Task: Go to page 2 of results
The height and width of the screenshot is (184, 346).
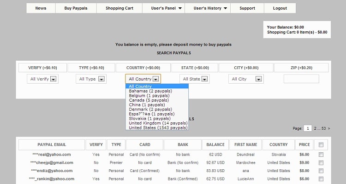Action: [315, 128]
